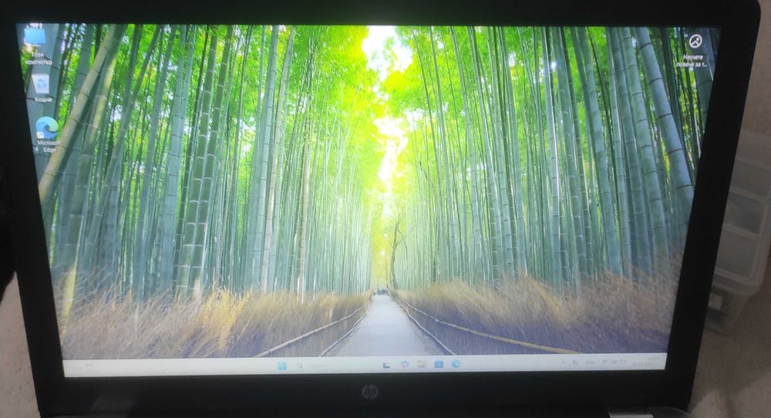
Task: Open the Windows Start menu
Action: (281, 366)
